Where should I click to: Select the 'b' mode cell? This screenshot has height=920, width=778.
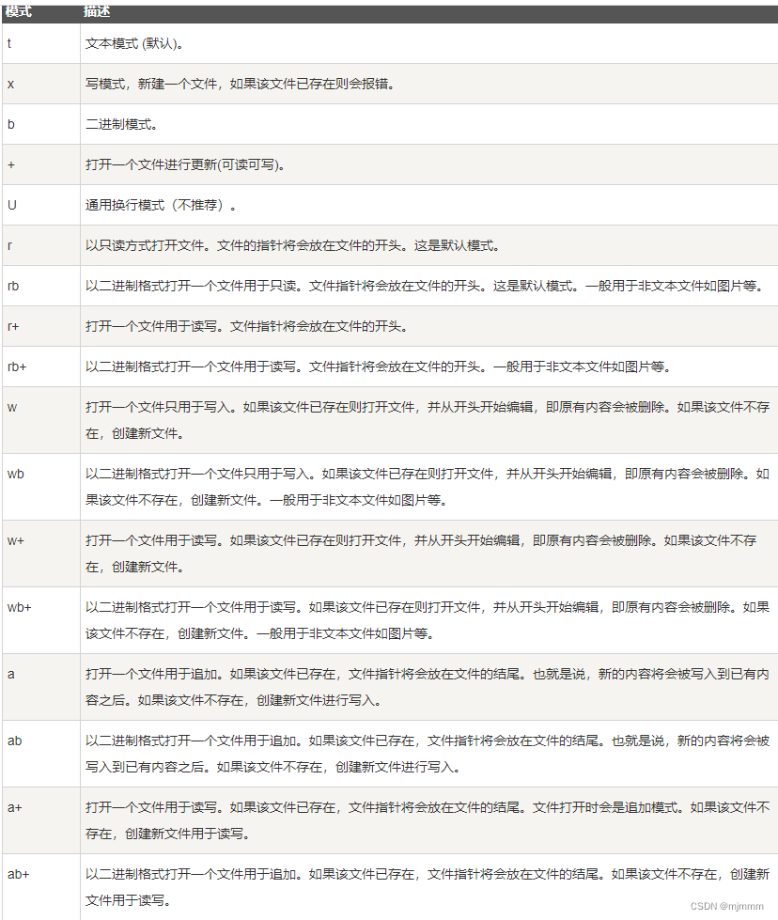tap(41, 124)
